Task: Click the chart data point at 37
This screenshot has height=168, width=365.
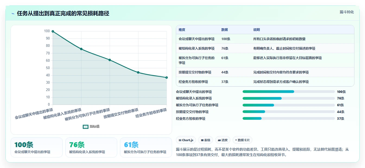Action: [167, 77]
